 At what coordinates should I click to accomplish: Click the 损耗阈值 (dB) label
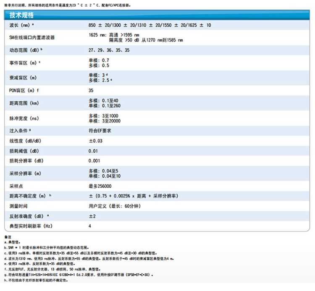pos(24,151)
